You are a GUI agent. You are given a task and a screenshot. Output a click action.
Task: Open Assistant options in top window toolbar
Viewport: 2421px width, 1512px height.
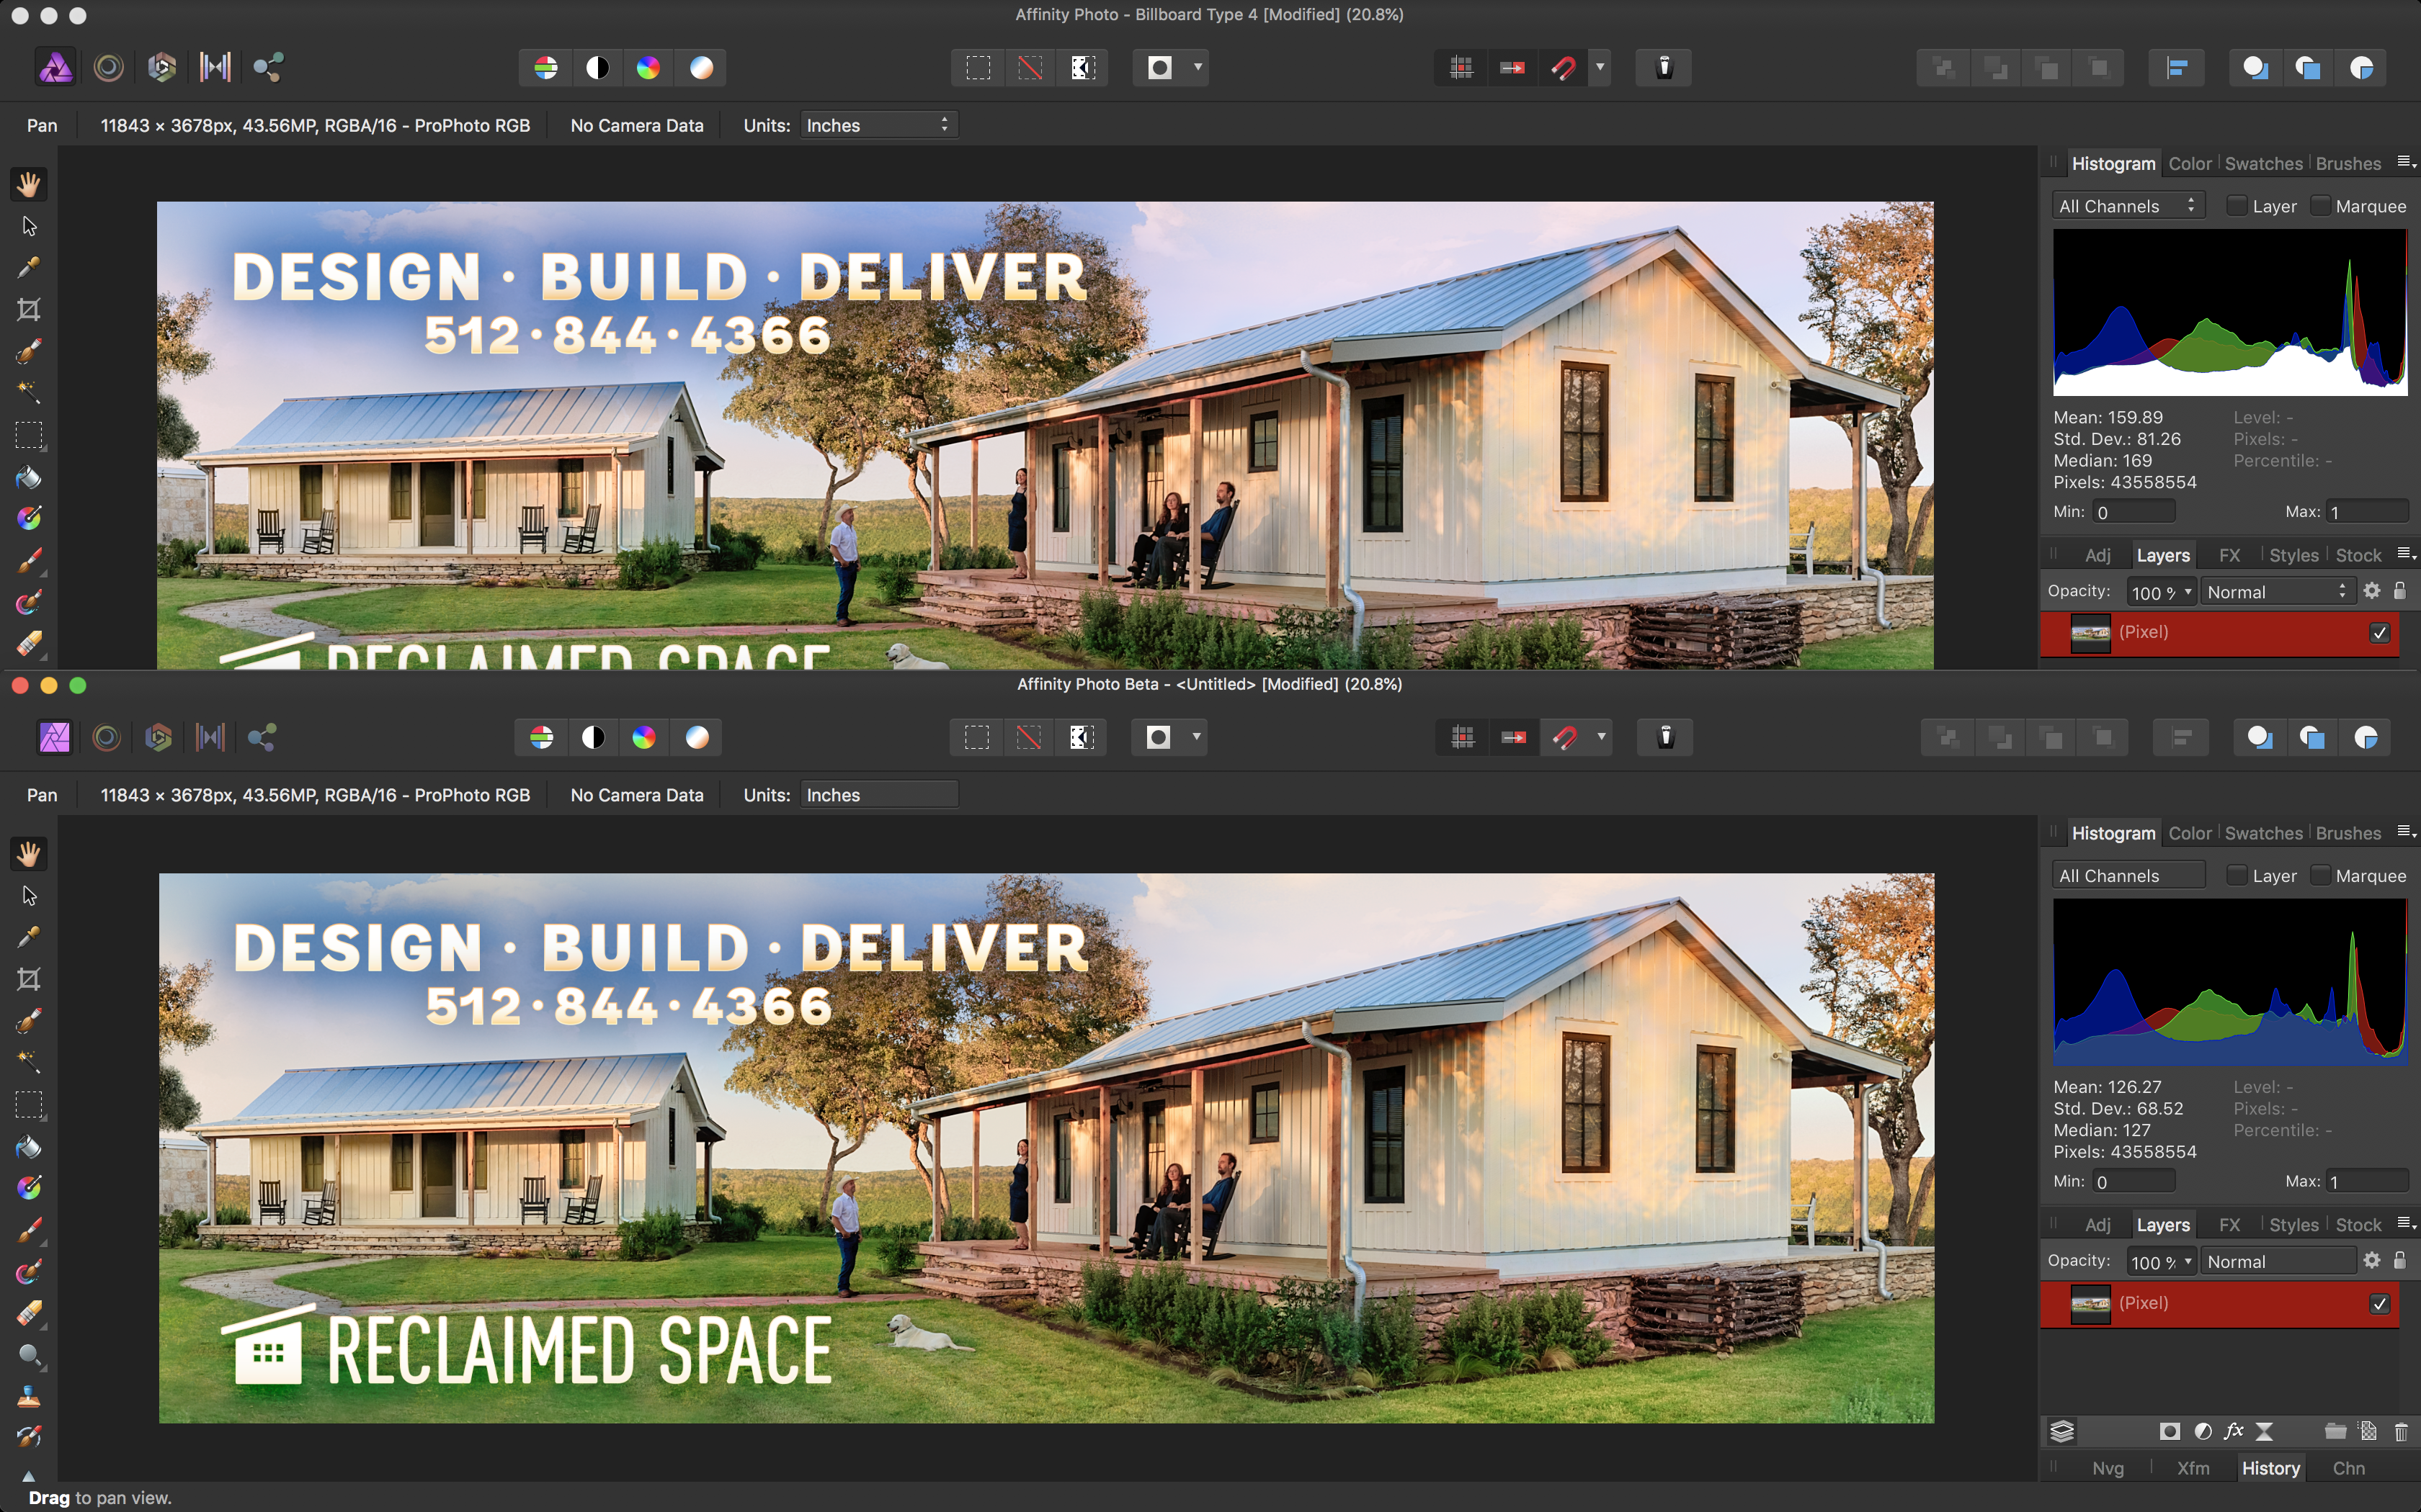[x=1664, y=68]
